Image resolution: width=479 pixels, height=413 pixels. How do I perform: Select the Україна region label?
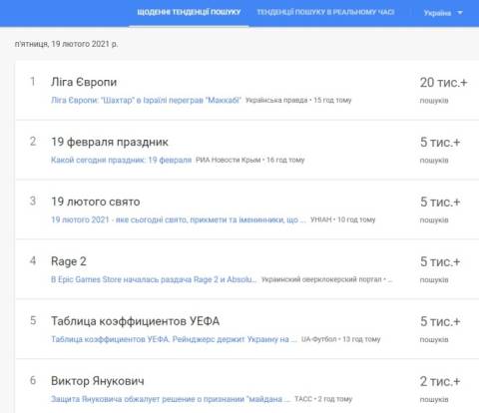click(x=437, y=13)
